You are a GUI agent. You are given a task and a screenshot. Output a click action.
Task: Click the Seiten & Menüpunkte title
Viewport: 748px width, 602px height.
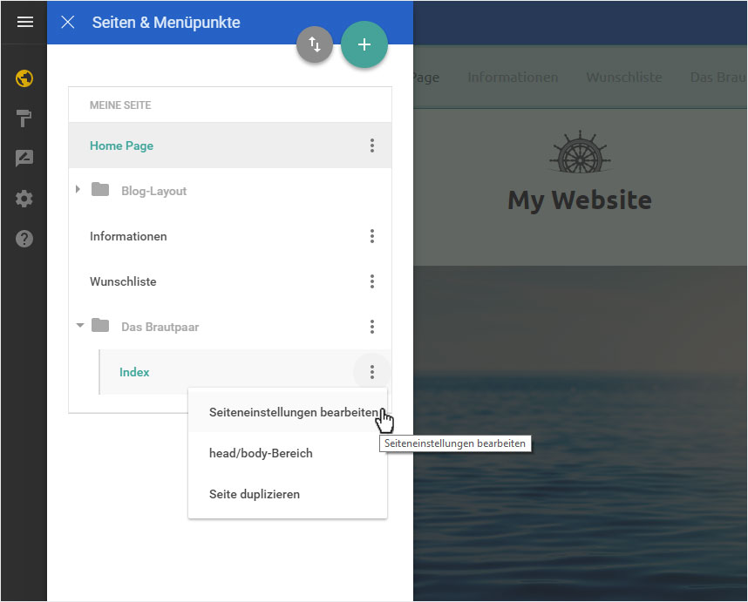tap(166, 22)
